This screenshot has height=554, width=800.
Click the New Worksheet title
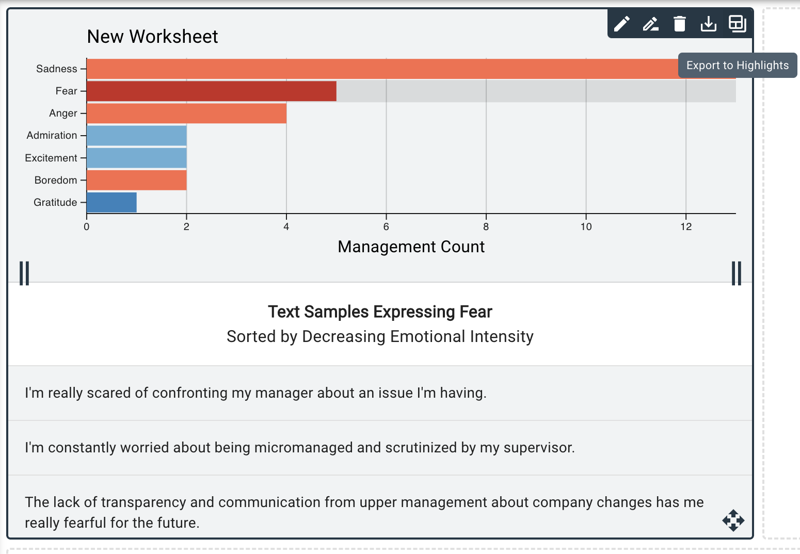click(152, 36)
